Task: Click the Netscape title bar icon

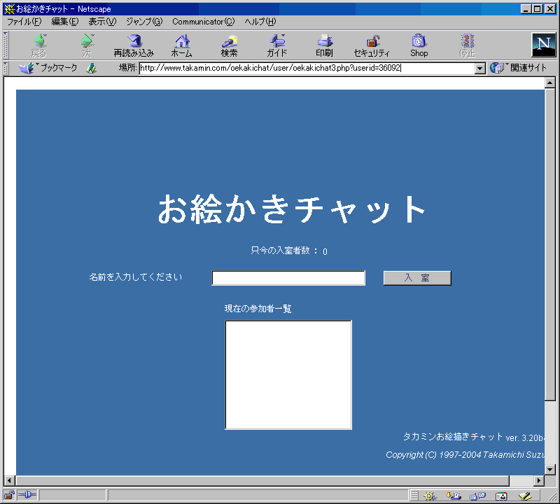Action: click(x=9, y=9)
